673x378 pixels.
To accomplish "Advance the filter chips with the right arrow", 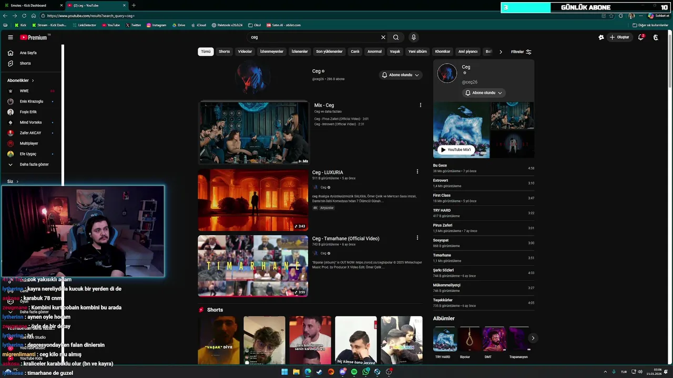I will point(501,52).
